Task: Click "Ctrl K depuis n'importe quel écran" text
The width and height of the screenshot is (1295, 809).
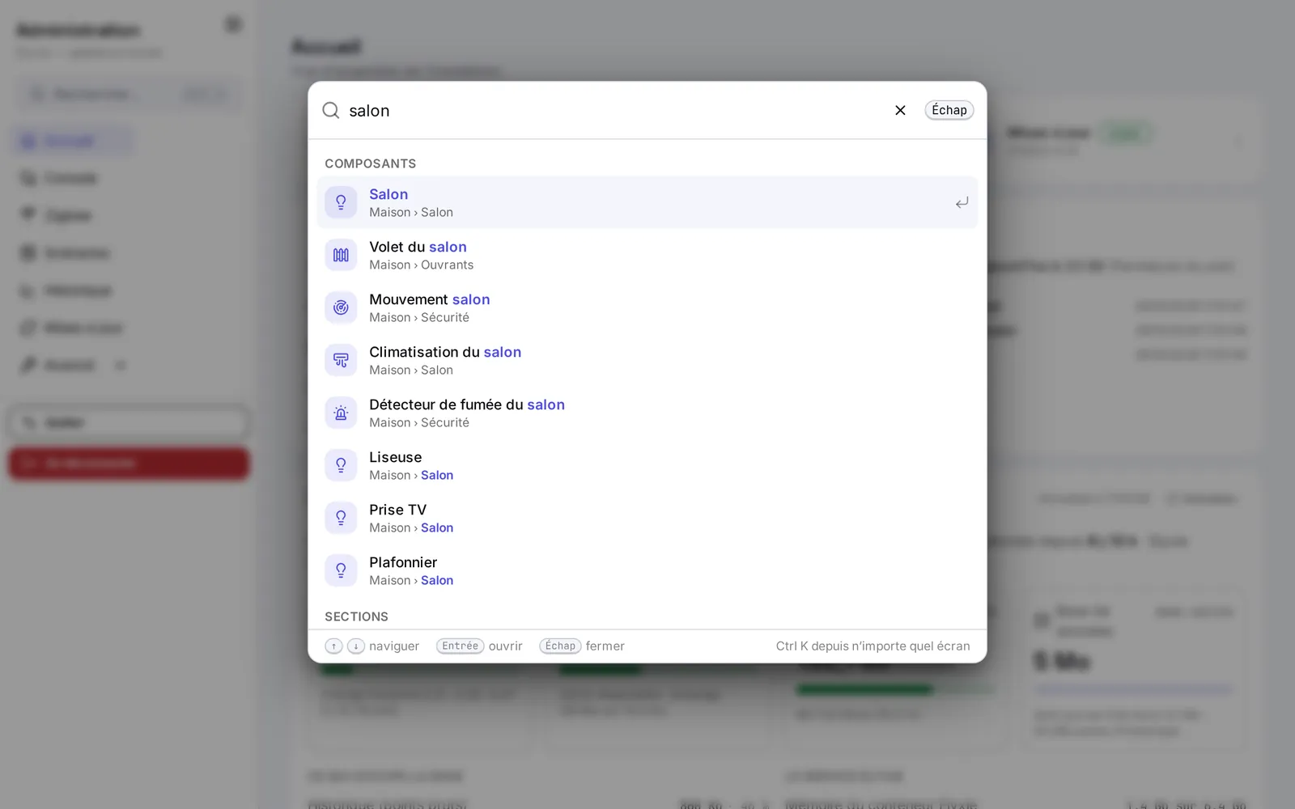Action: coord(873,646)
